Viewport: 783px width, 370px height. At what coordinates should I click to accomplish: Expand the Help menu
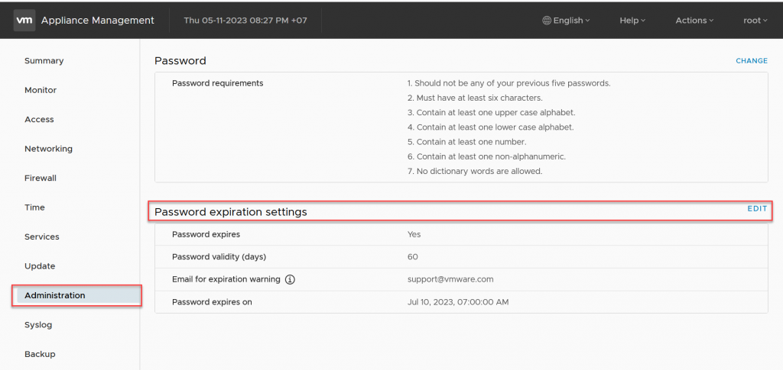pos(632,21)
